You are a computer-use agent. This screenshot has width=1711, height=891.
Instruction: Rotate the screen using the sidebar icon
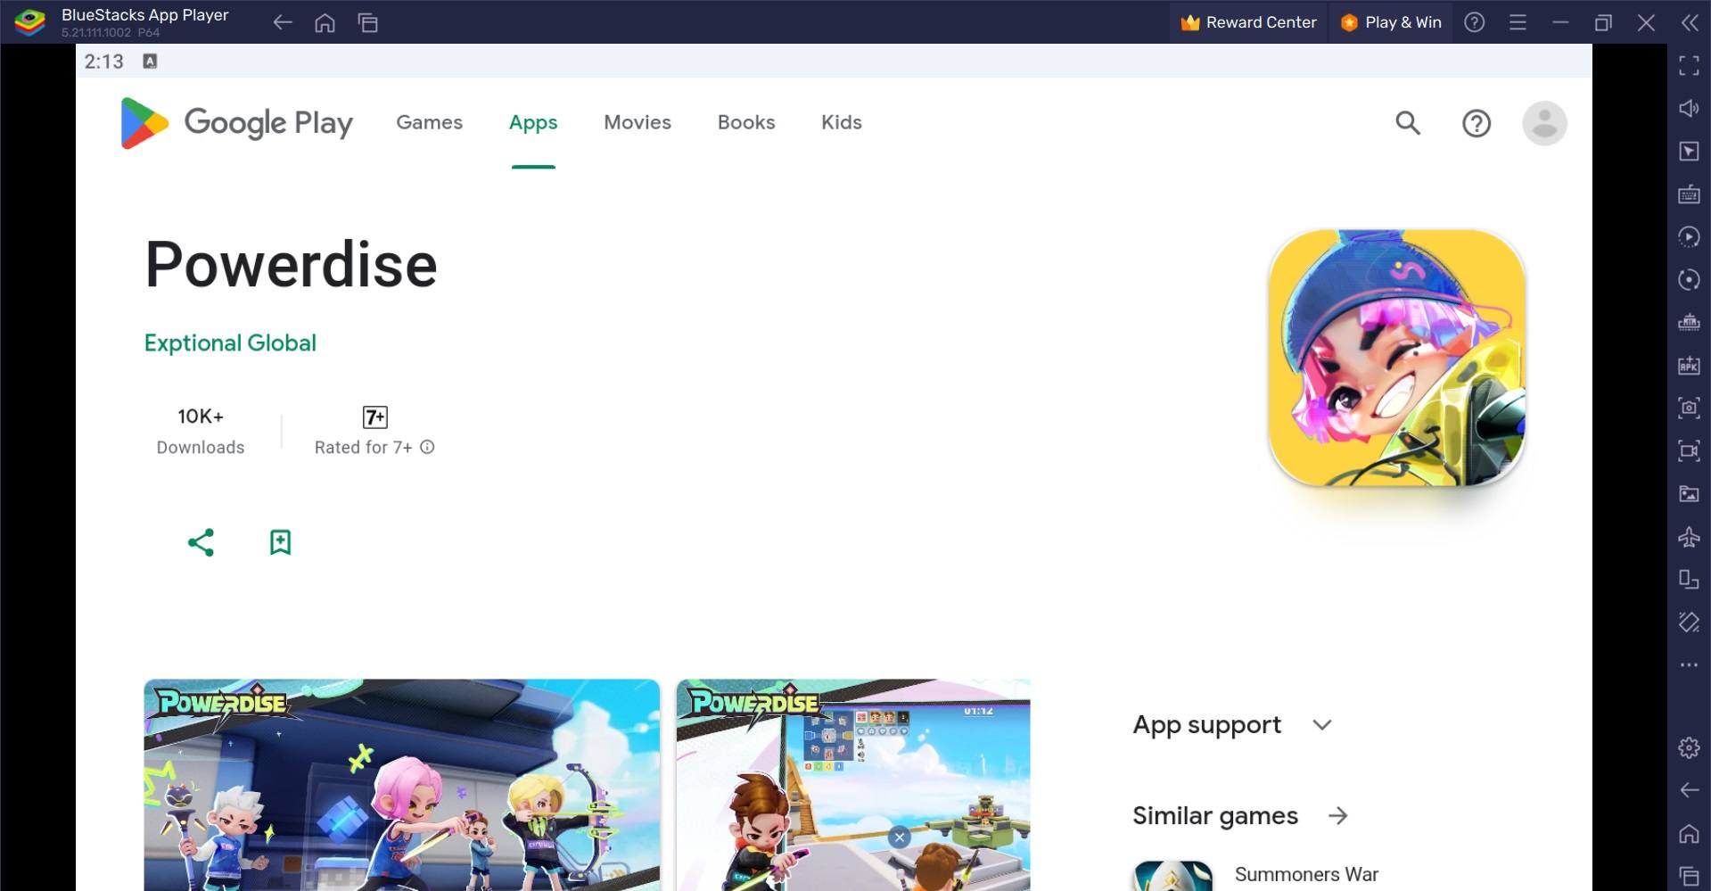click(x=1689, y=579)
